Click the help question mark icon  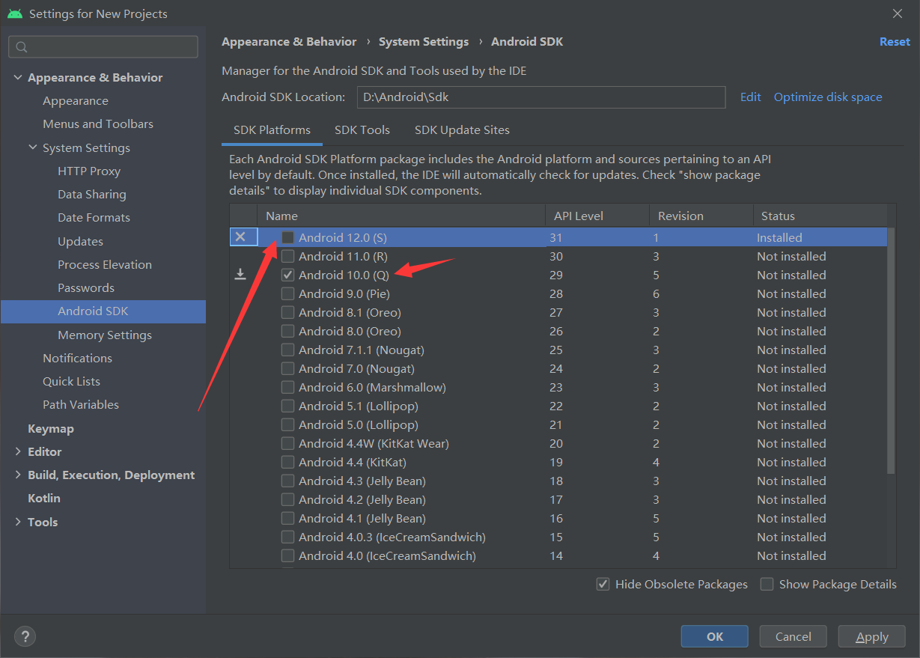pyautogui.click(x=25, y=637)
